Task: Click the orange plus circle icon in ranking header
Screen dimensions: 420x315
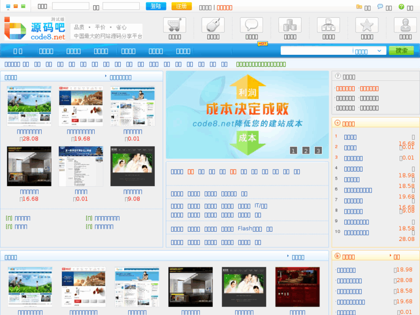Action: pos(337,123)
